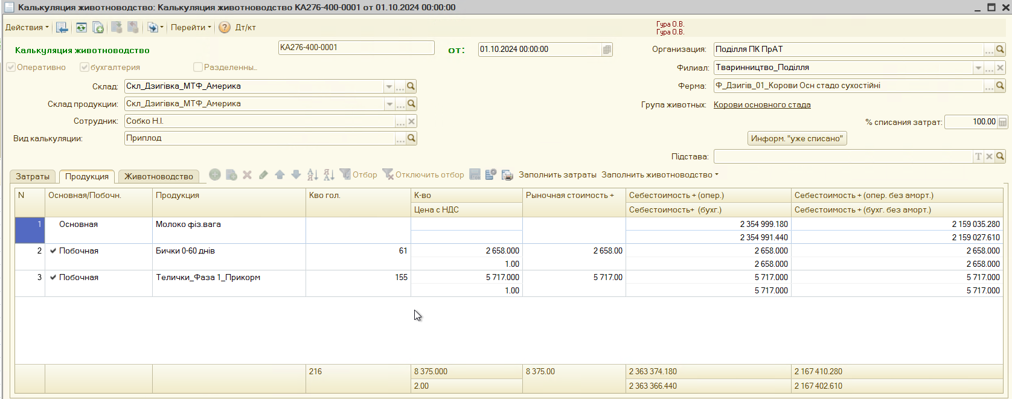Screen dimensions: 1012x399
Task: Click the % списания затрат value field
Action: 971,122
